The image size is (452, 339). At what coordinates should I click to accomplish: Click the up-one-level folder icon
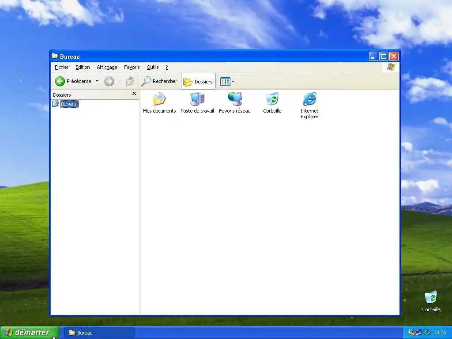(x=130, y=81)
